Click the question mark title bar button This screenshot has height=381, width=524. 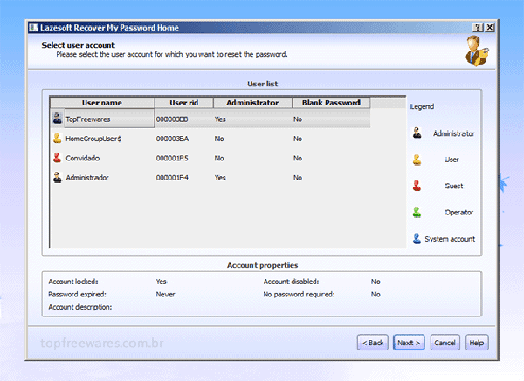pos(479,27)
